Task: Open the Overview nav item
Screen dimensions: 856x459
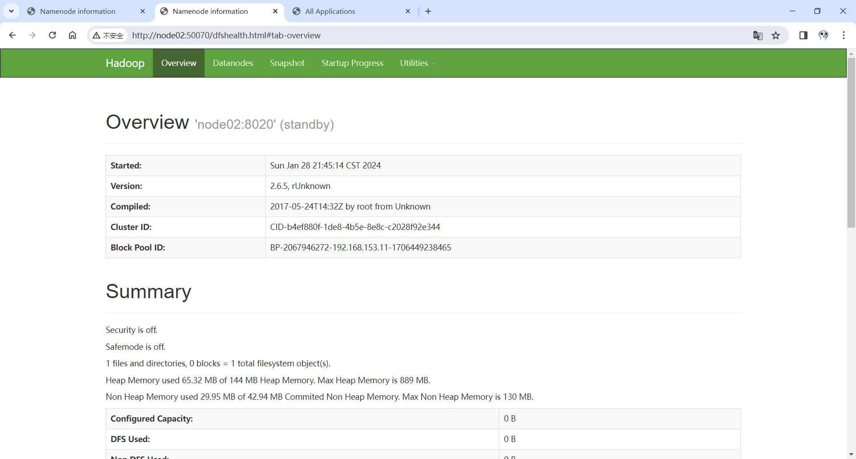Action: (x=179, y=63)
